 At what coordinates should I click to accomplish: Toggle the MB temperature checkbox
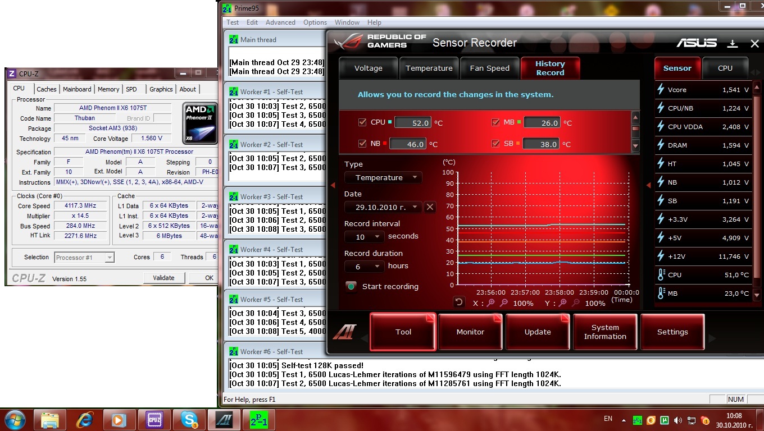(x=495, y=122)
